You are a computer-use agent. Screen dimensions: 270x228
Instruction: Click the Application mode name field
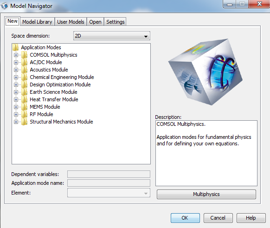tap(109, 183)
